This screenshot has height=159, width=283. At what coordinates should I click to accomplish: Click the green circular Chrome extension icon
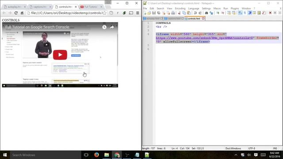click(124, 13)
